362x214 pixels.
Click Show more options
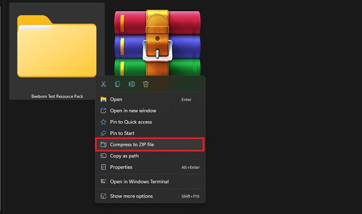[150, 196]
